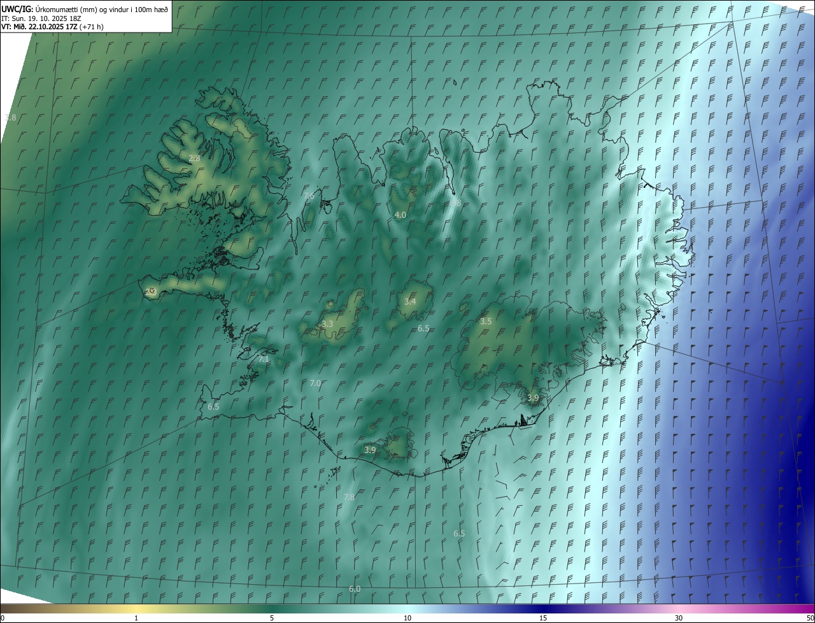Click the 6.5 value on Reykjanes peninsula coast
The height and width of the screenshot is (623, 815).
click(x=213, y=406)
